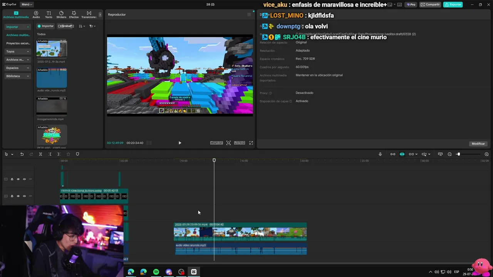The image size is (493, 277).
Task: Play the preview video
Action: point(180,143)
